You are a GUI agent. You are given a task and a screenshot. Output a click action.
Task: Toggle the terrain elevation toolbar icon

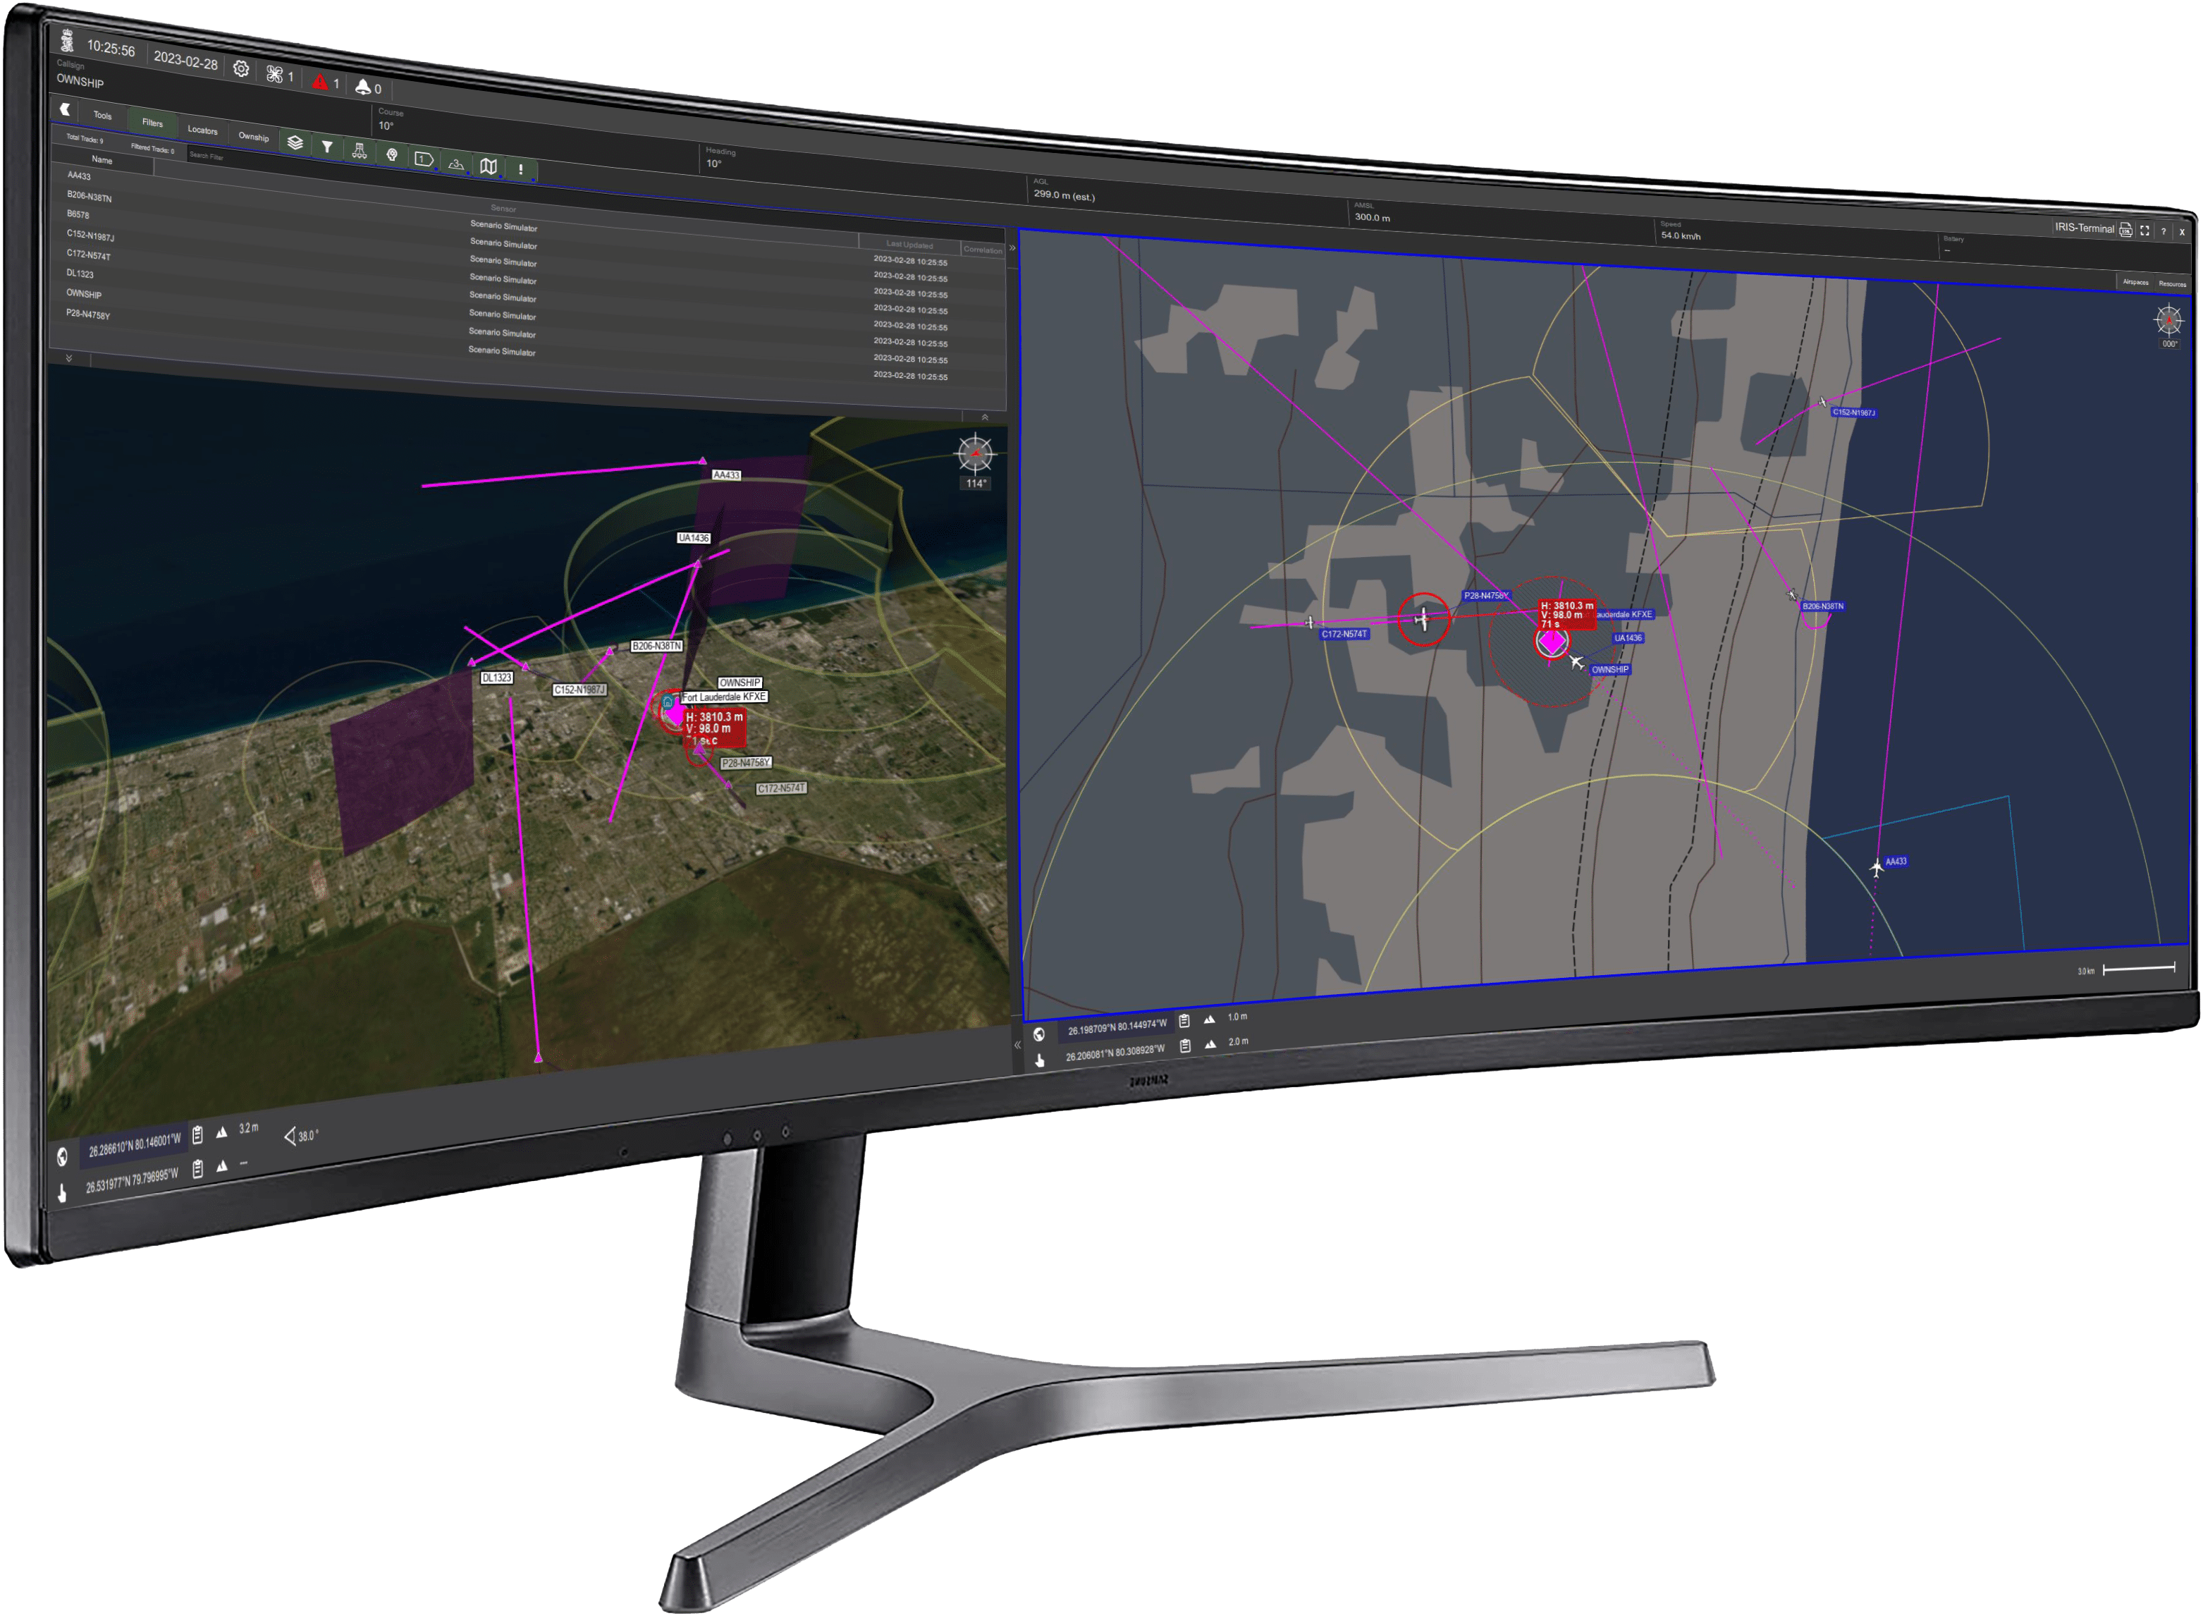click(x=455, y=164)
